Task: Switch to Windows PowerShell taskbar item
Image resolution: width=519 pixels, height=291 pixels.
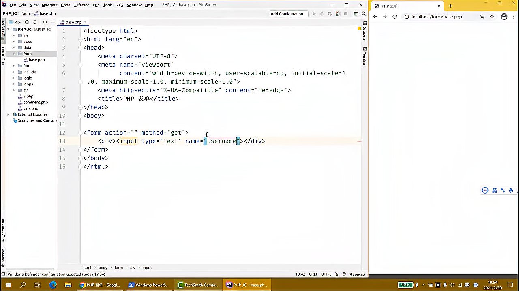Action: coord(148,285)
